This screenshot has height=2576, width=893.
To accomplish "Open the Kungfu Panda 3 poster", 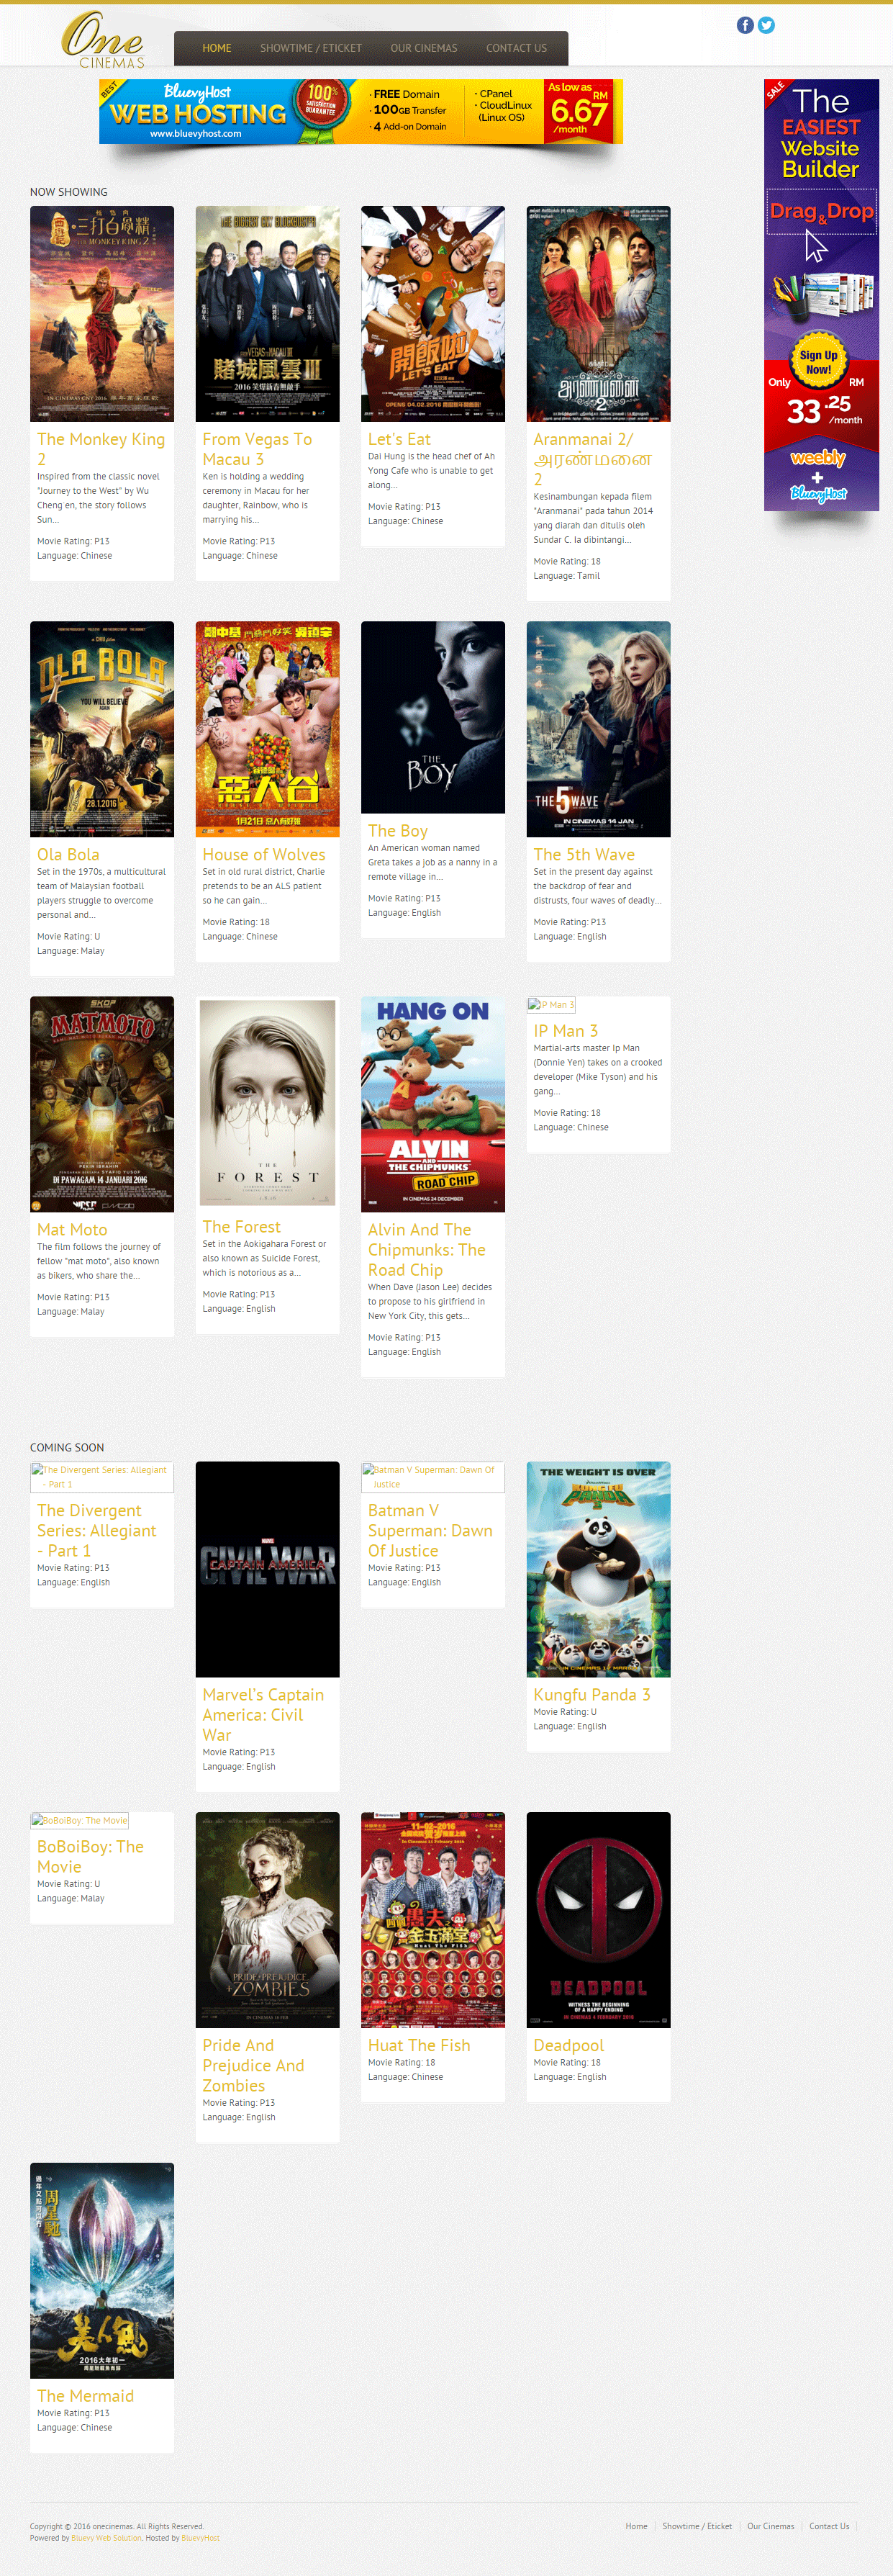I will click(x=598, y=1569).
